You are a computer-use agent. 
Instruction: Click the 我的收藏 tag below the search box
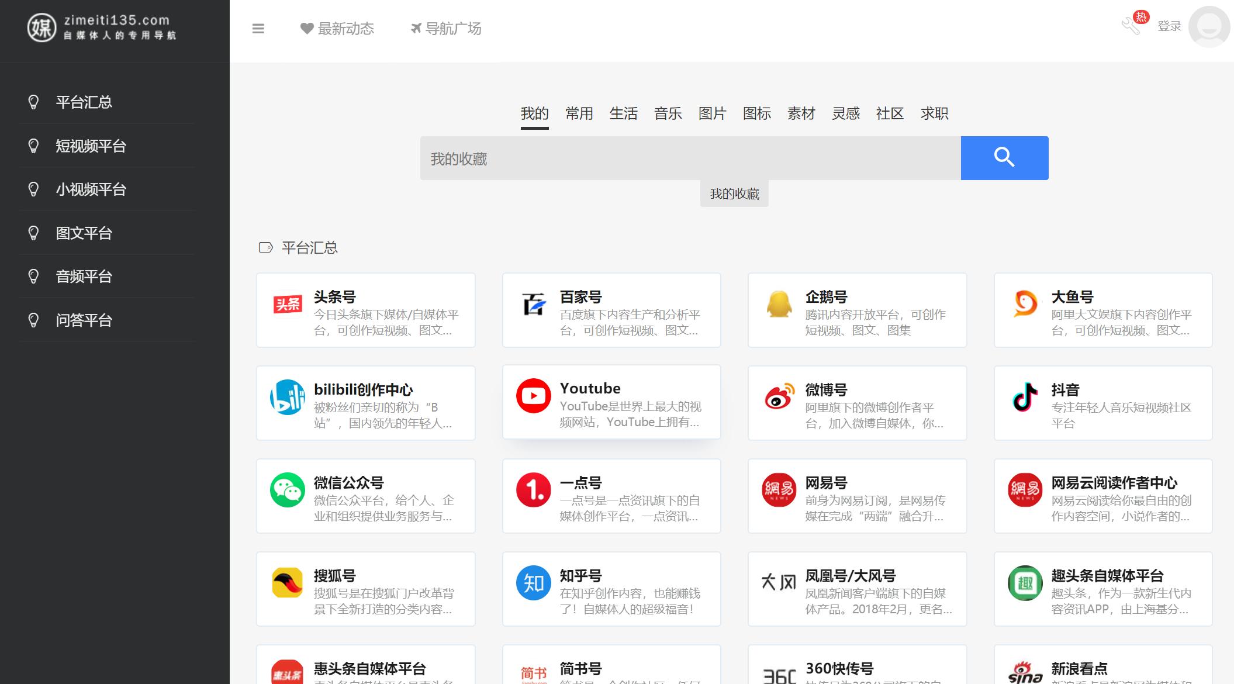coord(734,194)
